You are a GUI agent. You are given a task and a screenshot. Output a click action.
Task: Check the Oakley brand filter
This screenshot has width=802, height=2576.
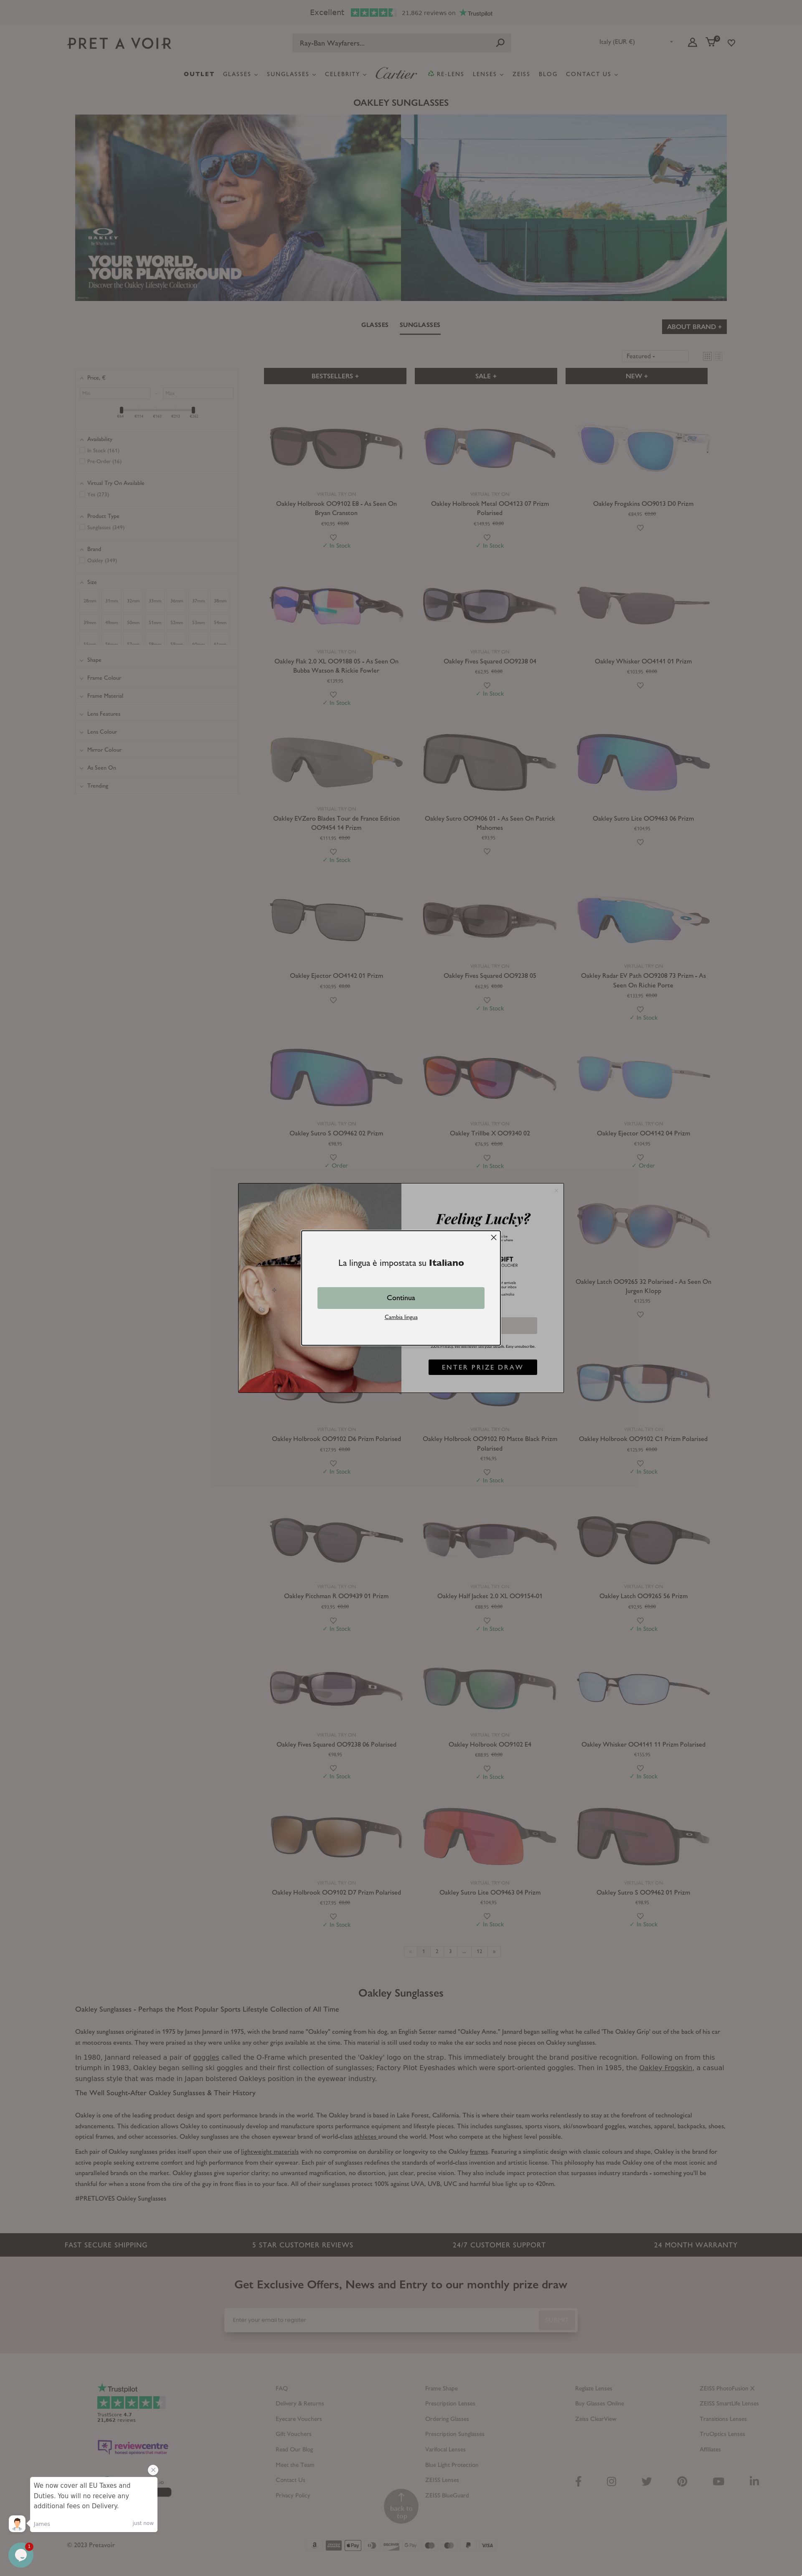(83, 561)
